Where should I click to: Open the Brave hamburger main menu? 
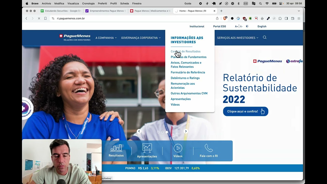(299, 18)
